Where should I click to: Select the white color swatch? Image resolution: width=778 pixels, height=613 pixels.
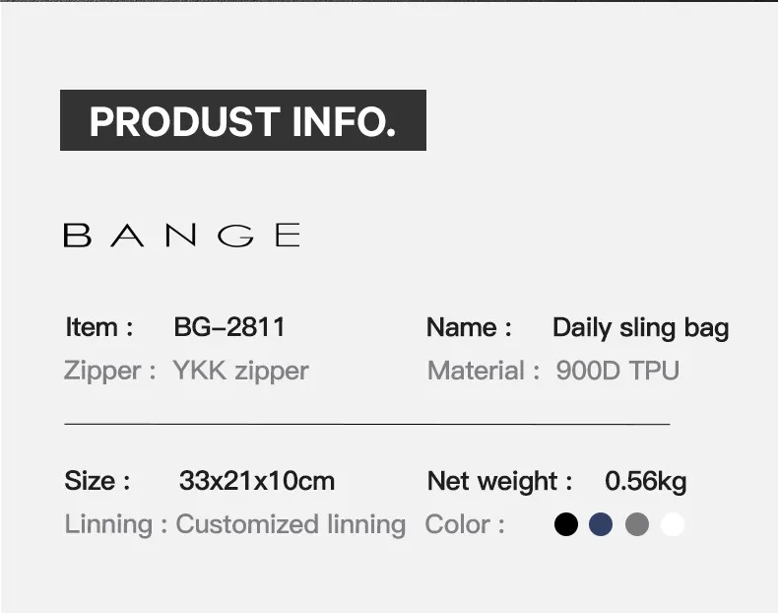click(x=673, y=524)
